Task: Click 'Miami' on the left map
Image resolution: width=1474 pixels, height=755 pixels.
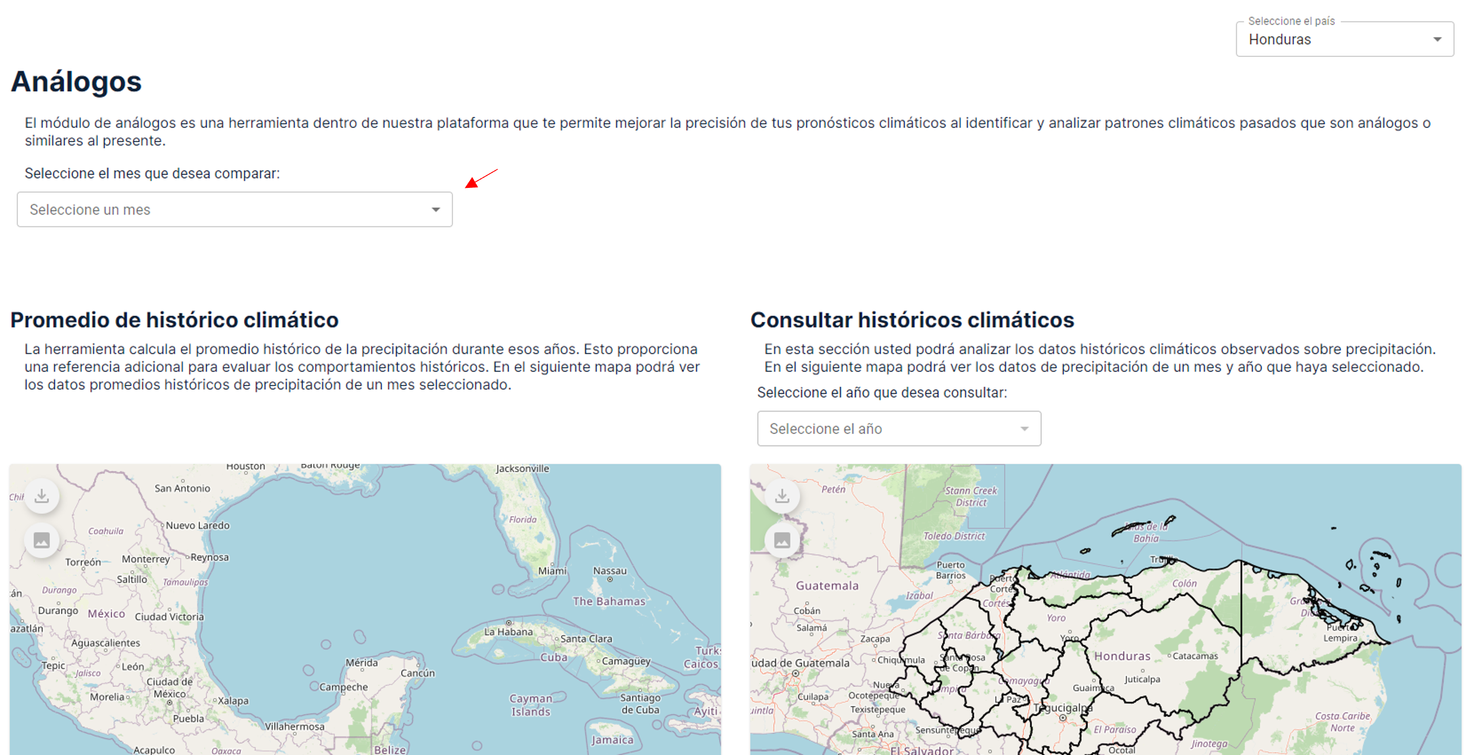Action: [552, 571]
